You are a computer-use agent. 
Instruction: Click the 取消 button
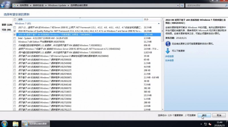point(219,115)
